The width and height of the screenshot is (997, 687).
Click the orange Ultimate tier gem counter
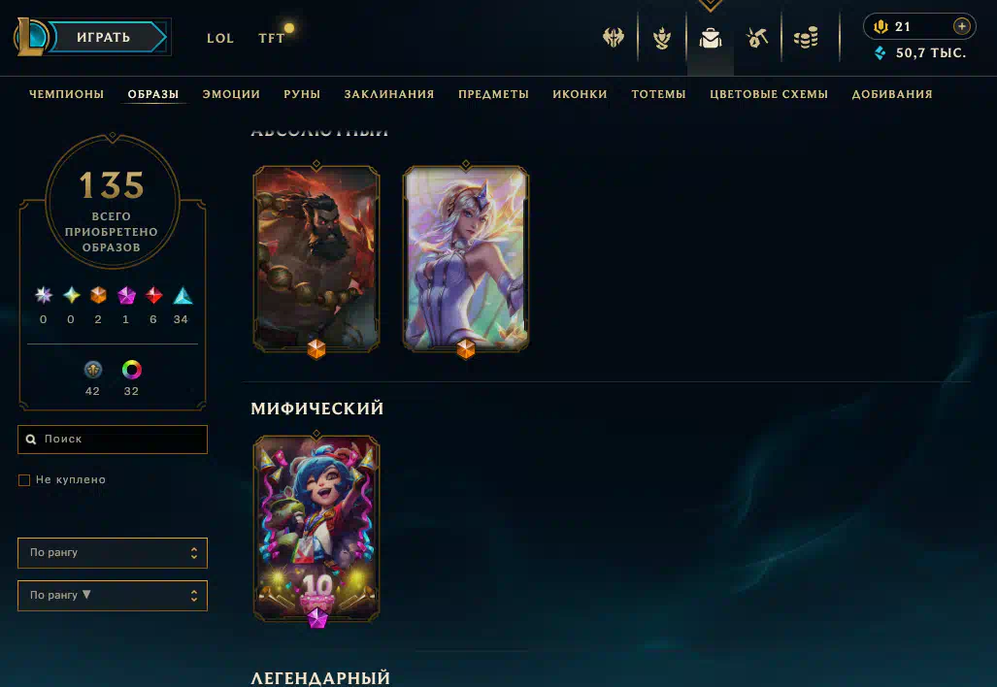tap(98, 305)
